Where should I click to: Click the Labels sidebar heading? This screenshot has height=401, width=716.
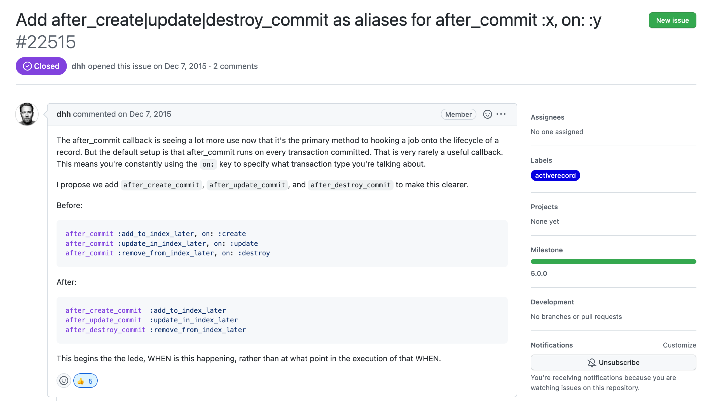point(541,160)
